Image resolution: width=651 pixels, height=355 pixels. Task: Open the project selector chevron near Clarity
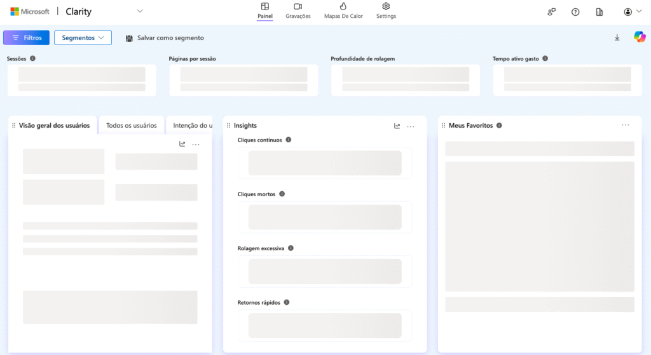[x=140, y=11]
